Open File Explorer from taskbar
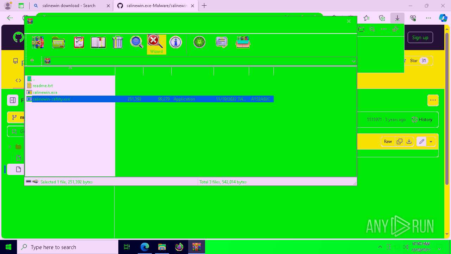The image size is (451, 254). pyautogui.click(x=162, y=247)
